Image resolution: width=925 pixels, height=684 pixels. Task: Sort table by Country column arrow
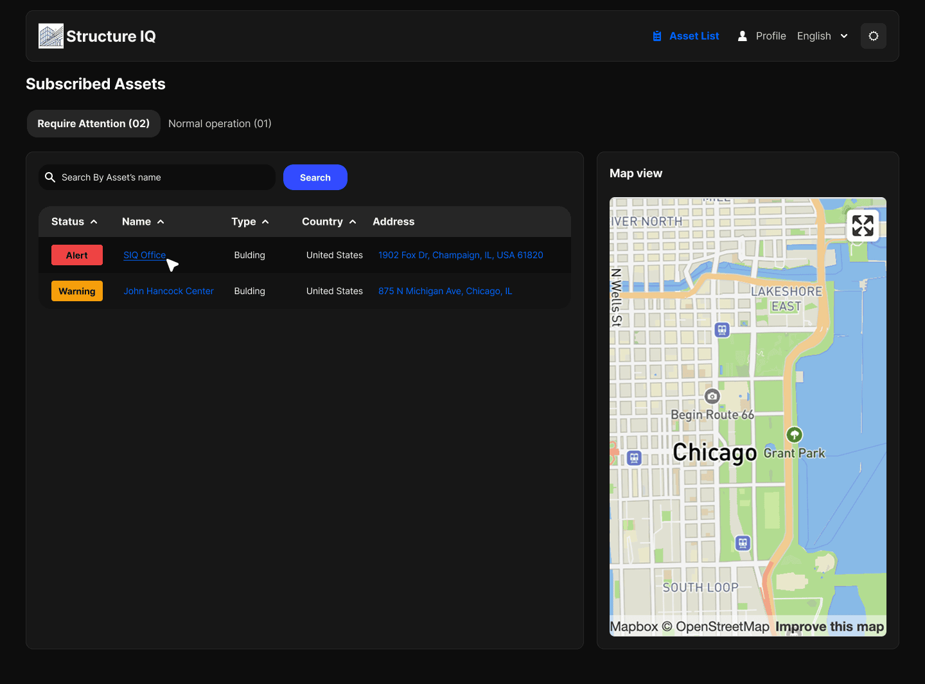[x=353, y=222]
